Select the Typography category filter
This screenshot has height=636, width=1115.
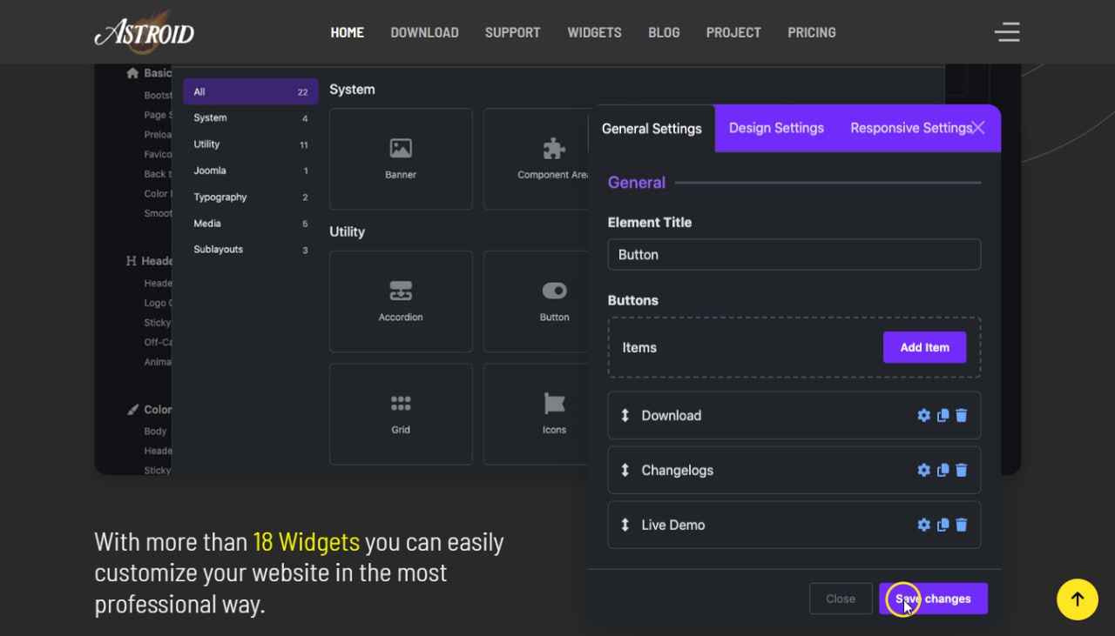coord(251,197)
